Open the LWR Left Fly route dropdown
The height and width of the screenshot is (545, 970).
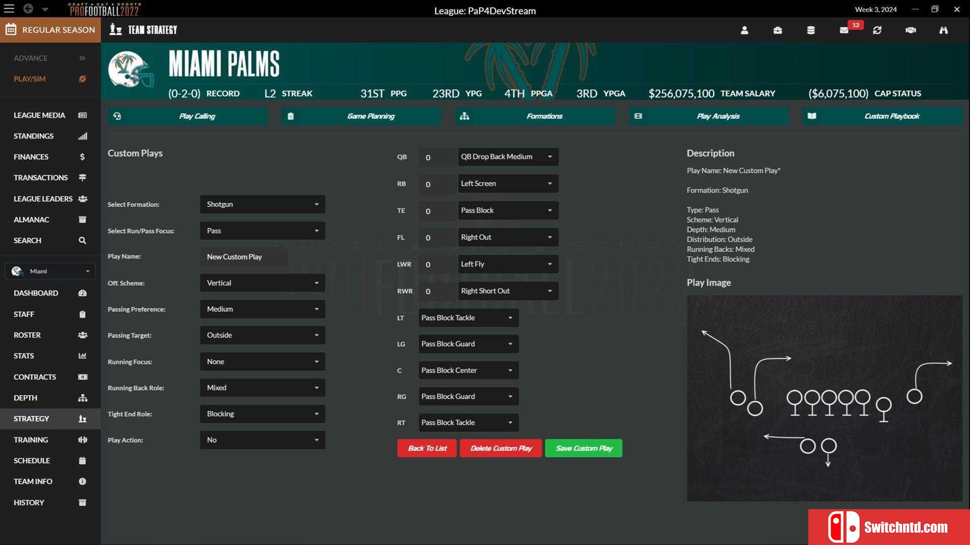point(508,264)
